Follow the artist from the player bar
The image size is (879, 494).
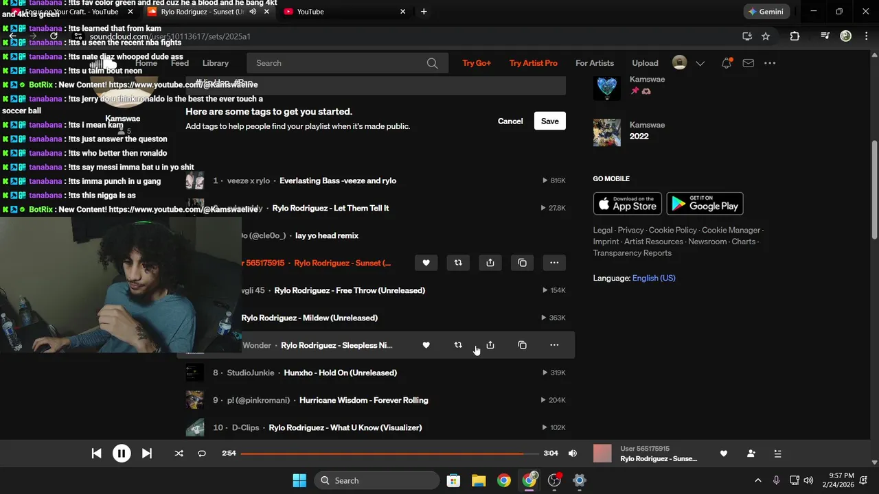[751, 454]
